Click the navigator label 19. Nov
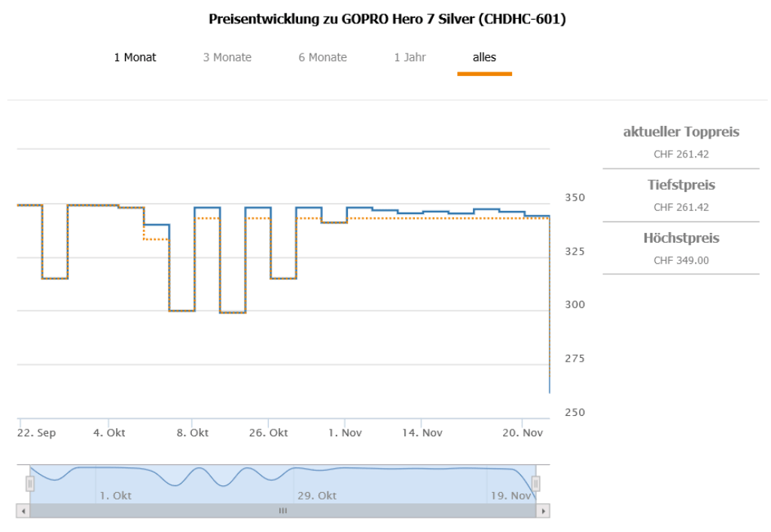The width and height of the screenshot is (771, 532). pyautogui.click(x=510, y=496)
